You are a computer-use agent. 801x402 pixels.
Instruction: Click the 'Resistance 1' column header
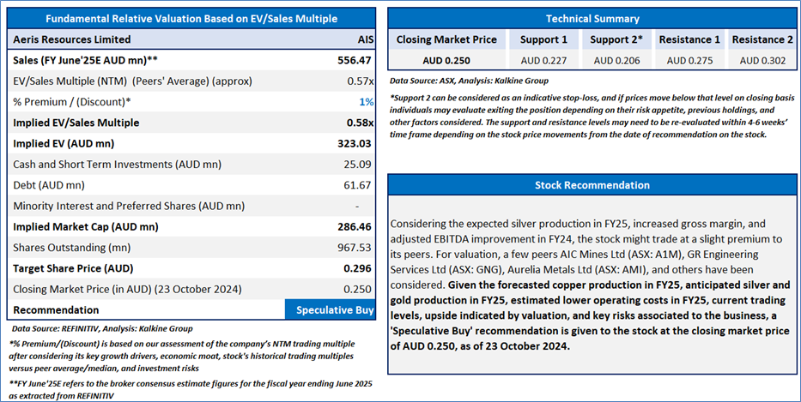click(689, 39)
